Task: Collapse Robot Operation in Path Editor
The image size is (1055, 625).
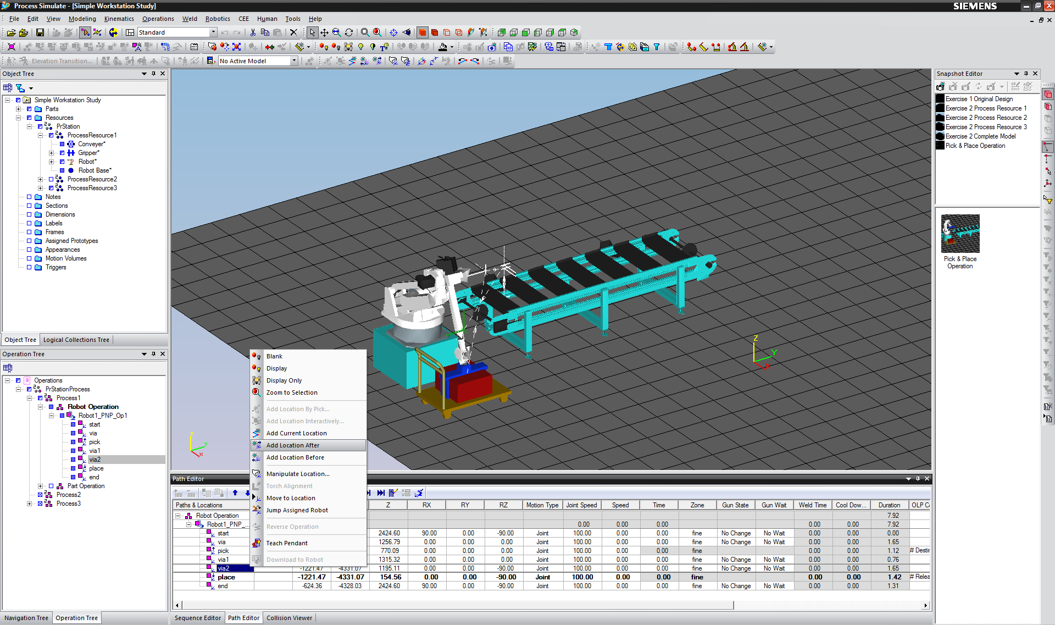Action: coord(178,516)
